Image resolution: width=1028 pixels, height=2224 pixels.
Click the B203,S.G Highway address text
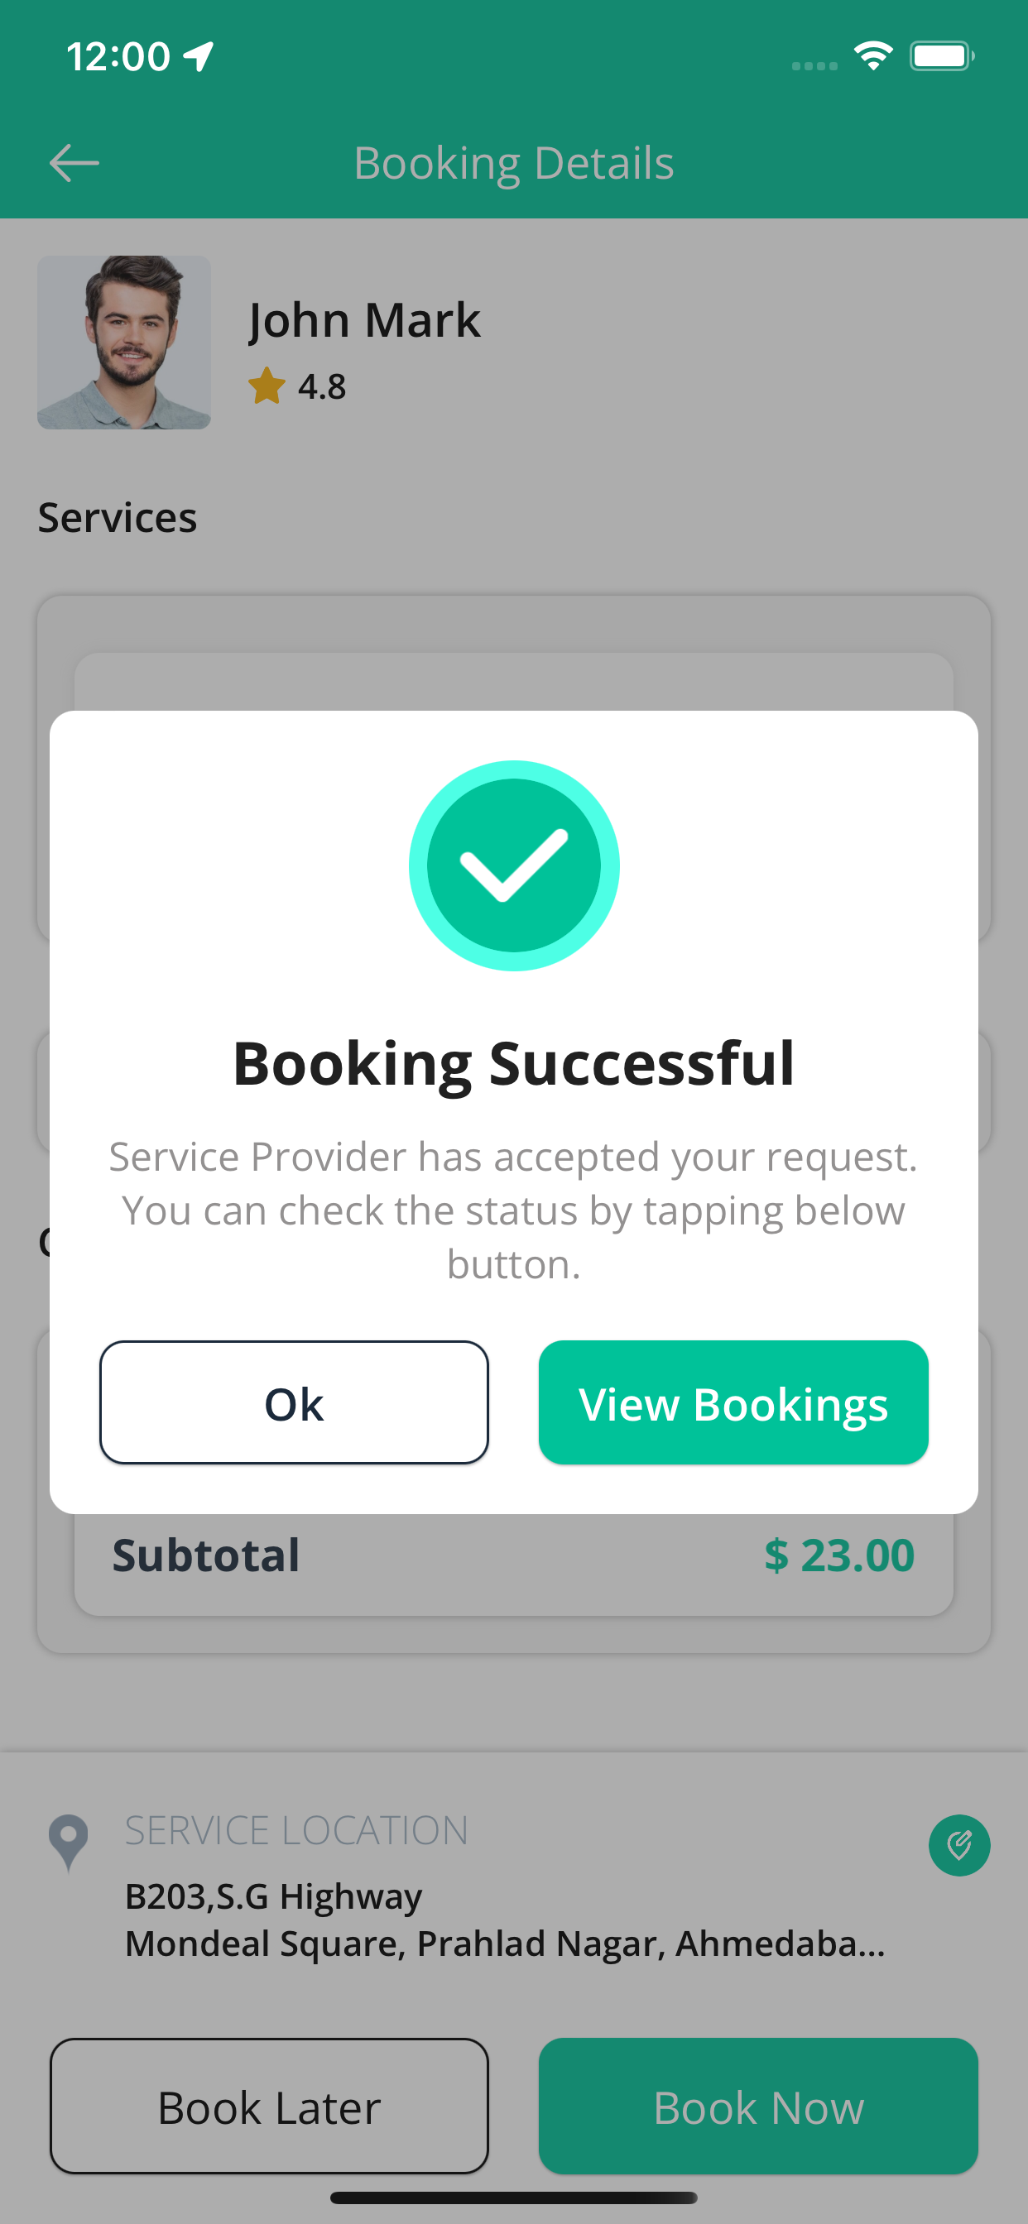point(273,1896)
